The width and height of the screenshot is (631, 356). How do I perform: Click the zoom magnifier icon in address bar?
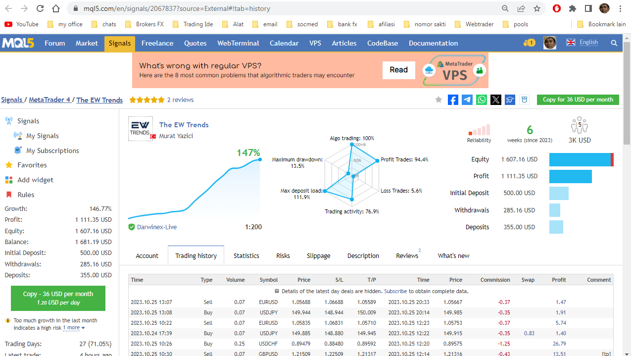coord(505,8)
